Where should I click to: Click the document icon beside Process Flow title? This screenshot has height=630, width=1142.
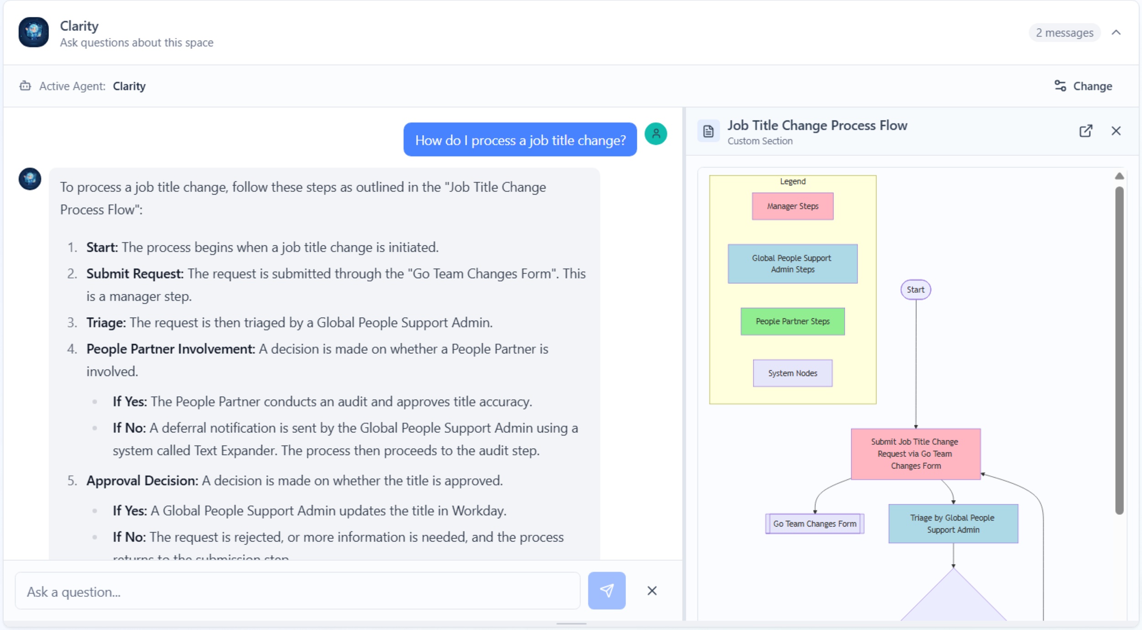click(x=708, y=131)
